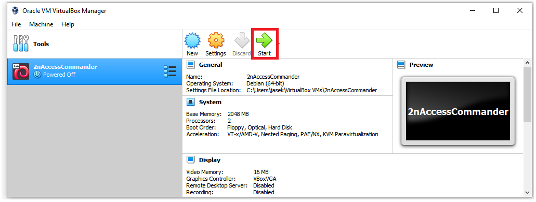Viewport: 536px width, 202px height.
Task: Click the Name value in General section
Action: 273,77
